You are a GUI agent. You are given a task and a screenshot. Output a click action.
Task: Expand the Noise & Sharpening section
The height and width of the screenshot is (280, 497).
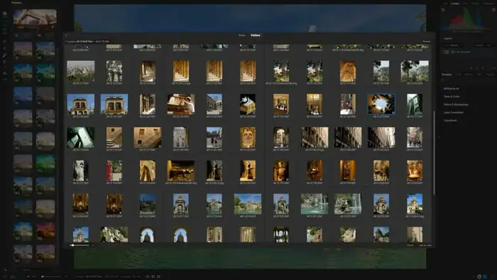tap(456, 104)
